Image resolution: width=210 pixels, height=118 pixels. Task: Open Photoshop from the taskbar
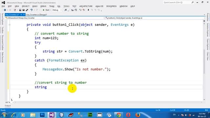tap(42, 115)
